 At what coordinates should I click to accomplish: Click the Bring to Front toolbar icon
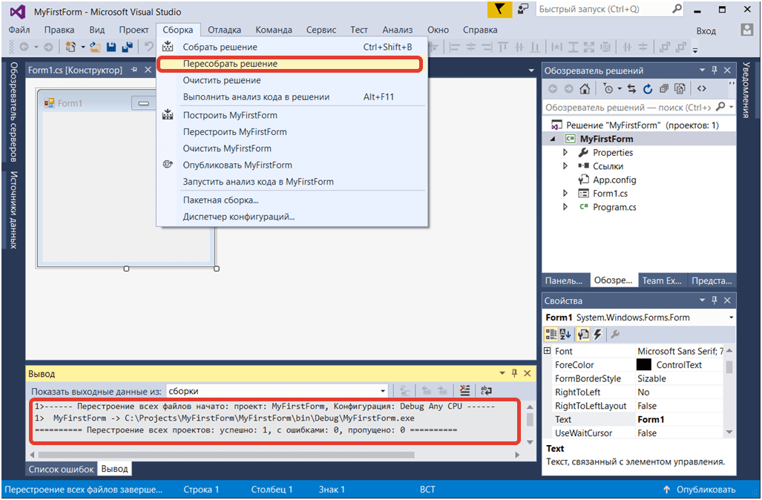tap(665, 47)
